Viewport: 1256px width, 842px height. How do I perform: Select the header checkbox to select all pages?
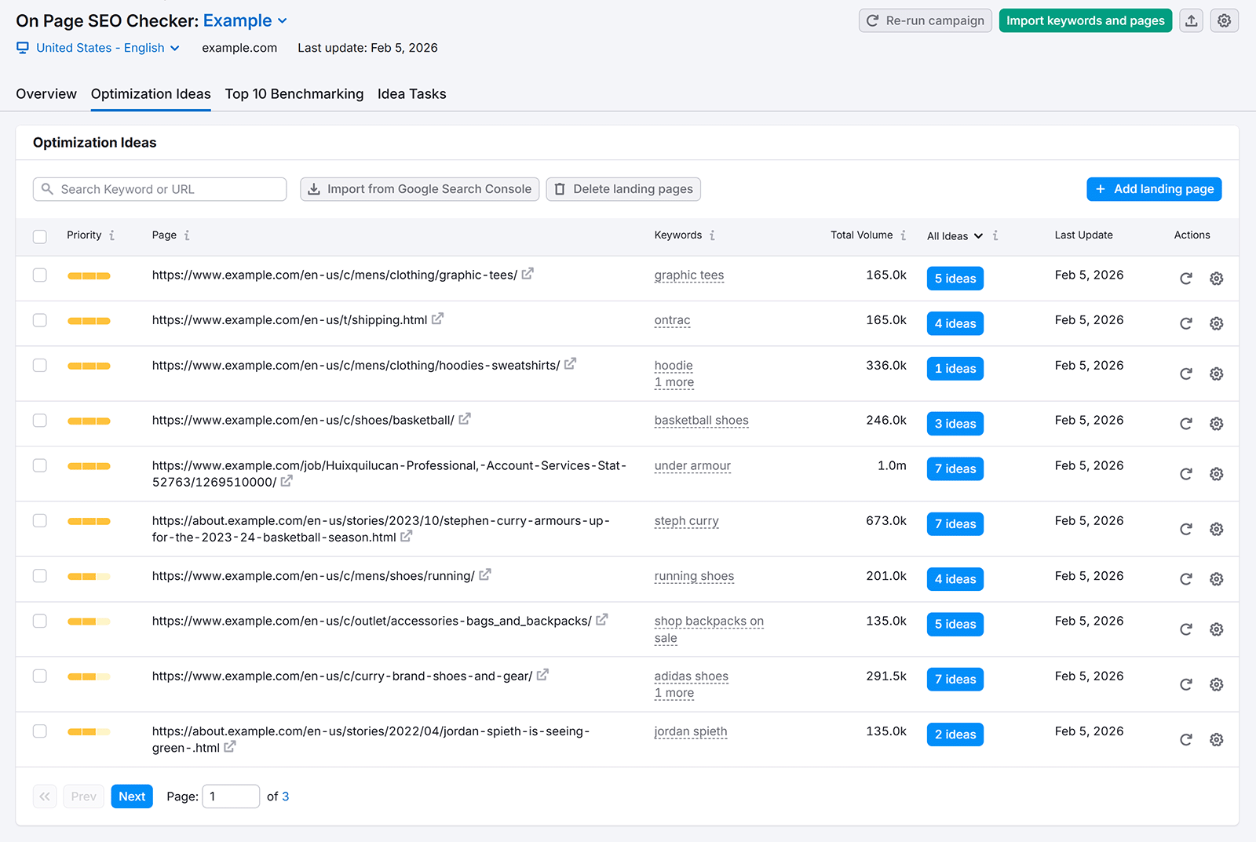pos(40,236)
